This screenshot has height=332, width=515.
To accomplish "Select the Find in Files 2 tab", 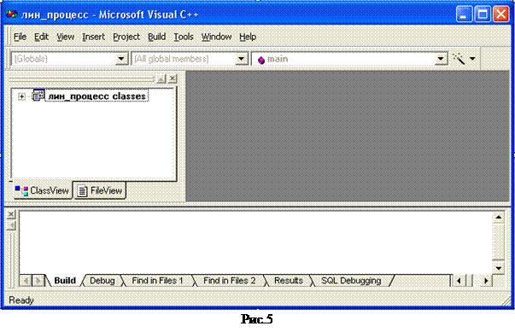I will click(229, 281).
